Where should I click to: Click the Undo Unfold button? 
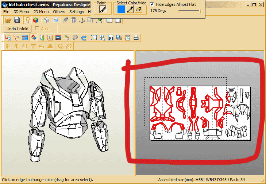pos(18,29)
